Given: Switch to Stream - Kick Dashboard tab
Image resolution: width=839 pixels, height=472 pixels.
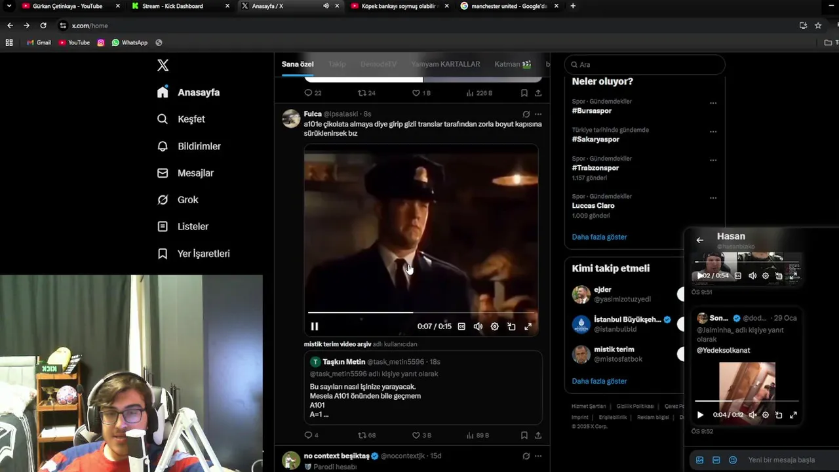Looking at the screenshot, I should tap(179, 6).
